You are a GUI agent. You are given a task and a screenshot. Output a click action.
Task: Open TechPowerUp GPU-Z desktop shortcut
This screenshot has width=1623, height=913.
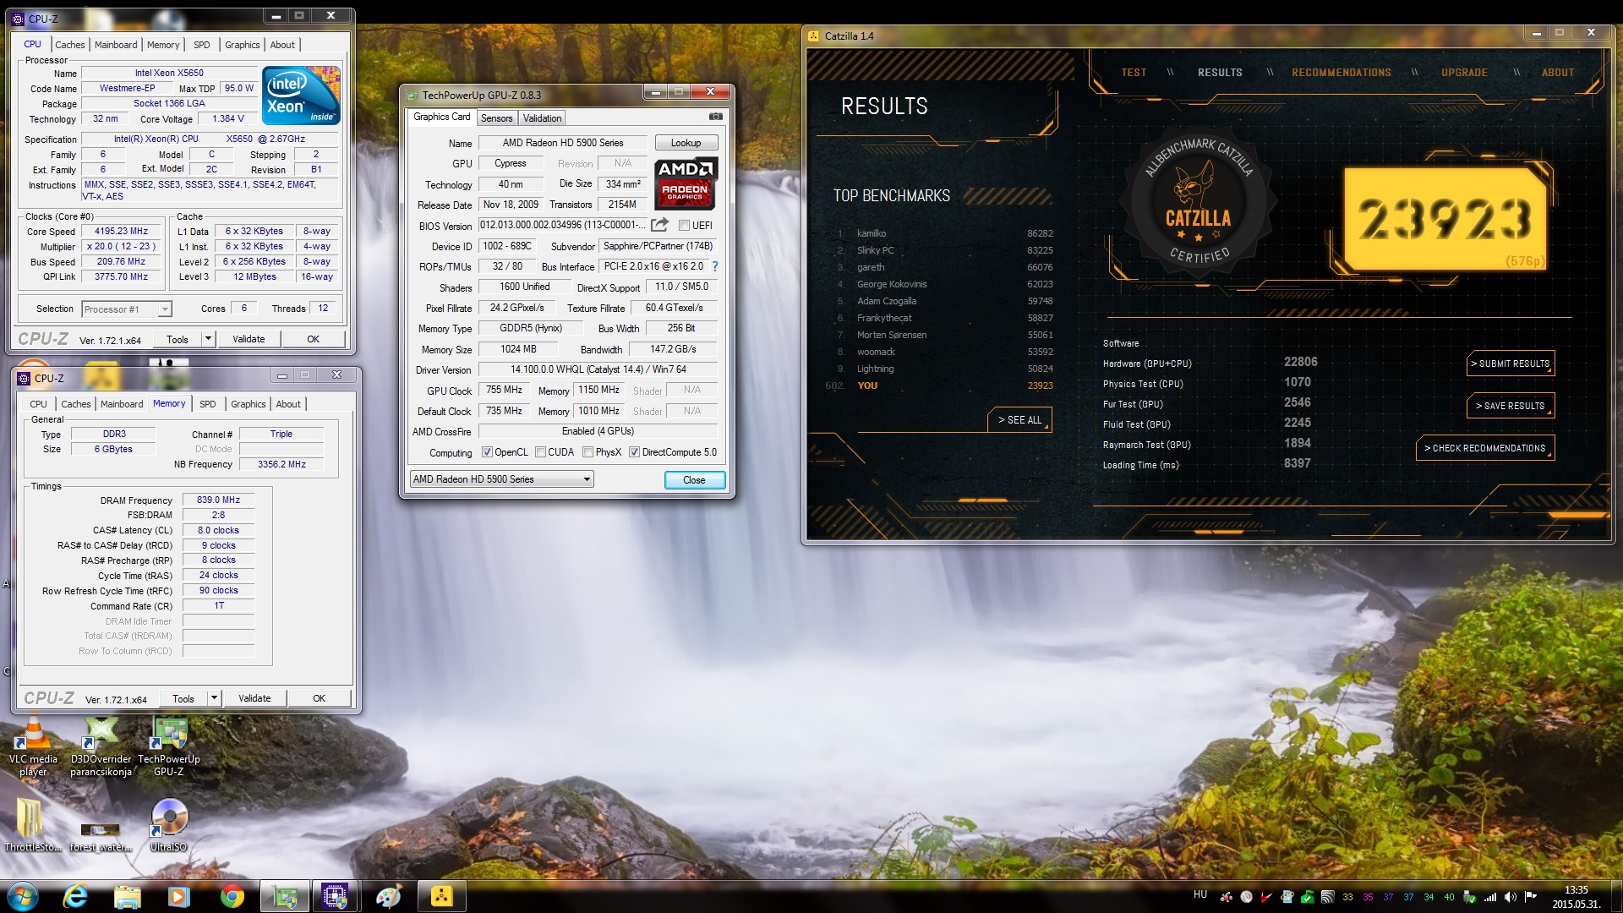[169, 746]
